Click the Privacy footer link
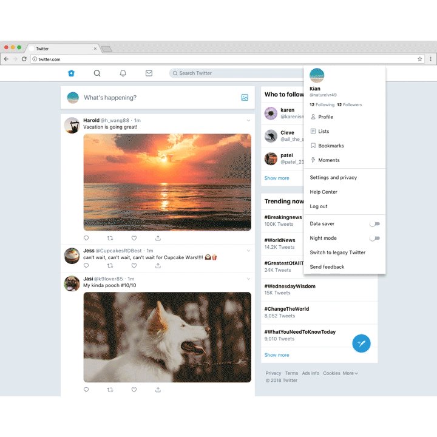Viewport: 437px width, 437px height. coord(273,373)
